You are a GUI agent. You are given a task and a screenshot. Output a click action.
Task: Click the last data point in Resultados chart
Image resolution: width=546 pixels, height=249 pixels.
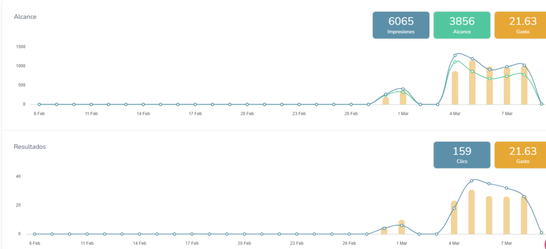541,232
